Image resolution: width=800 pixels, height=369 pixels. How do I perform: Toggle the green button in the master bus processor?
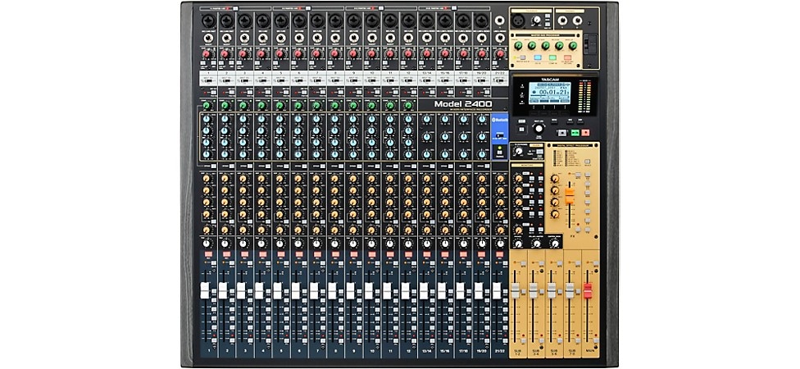click(x=552, y=58)
